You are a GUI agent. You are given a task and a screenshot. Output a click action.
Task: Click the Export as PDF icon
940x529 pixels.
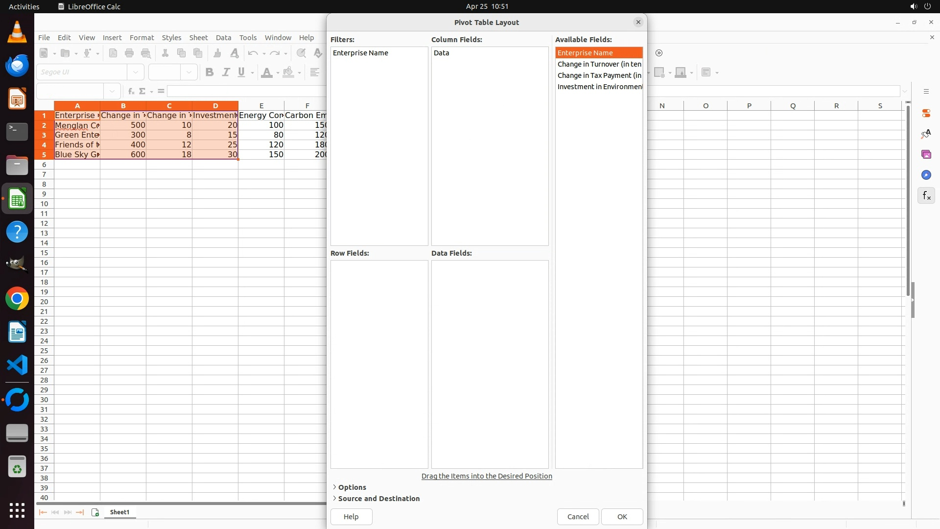113,53
